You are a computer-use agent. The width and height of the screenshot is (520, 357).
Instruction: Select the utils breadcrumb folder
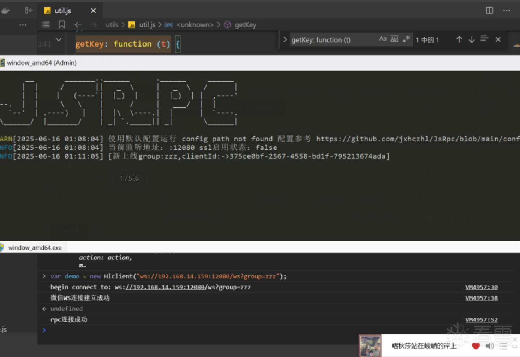click(112, 25)
